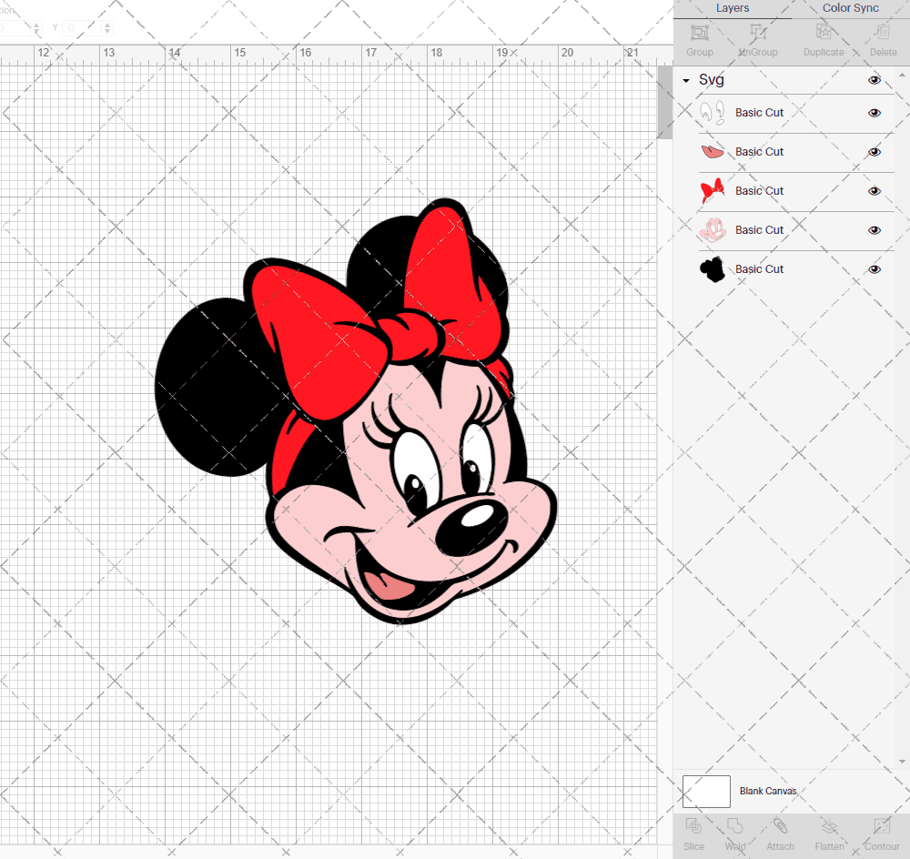Click the Blank Canvas white swatch
The image size is (910, 859).
pos(706,792)
